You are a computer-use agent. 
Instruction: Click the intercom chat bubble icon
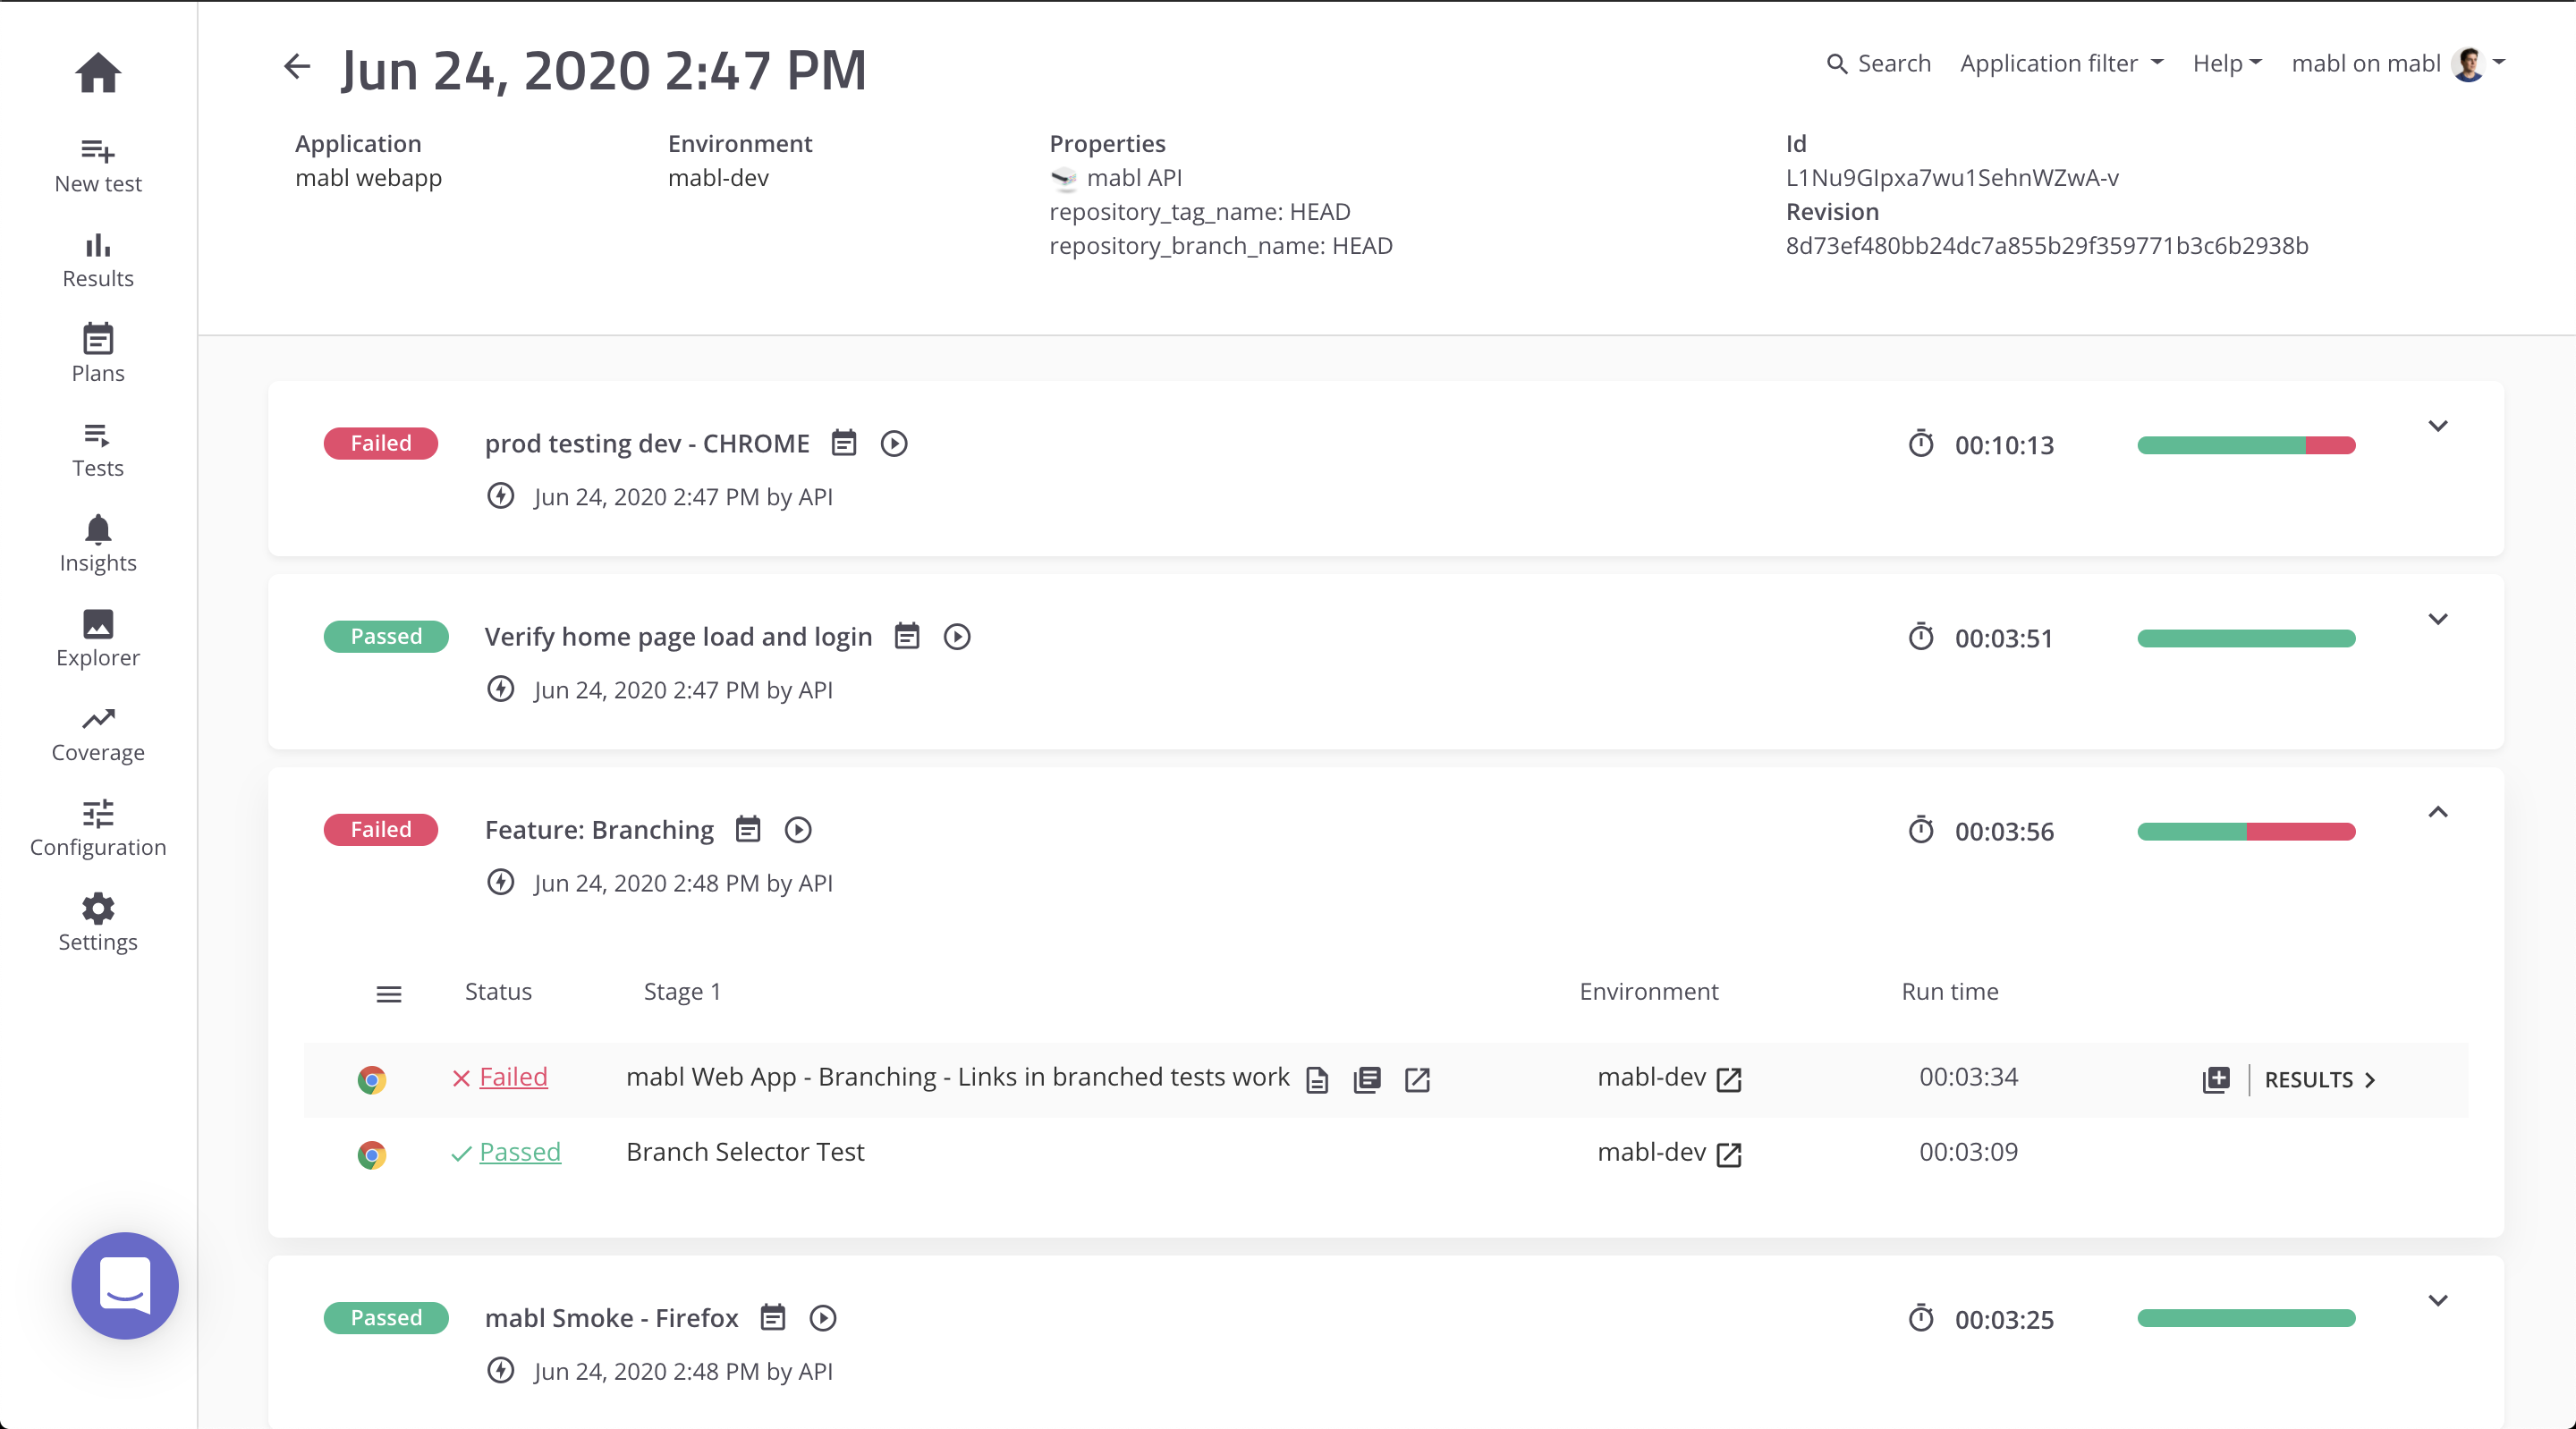click(125, 1285)
